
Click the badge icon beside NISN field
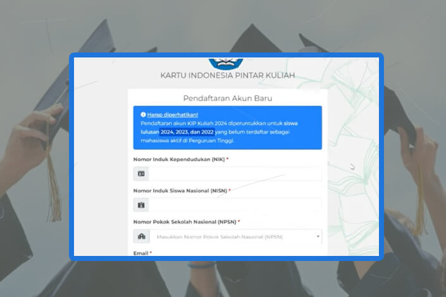(141, 205)
